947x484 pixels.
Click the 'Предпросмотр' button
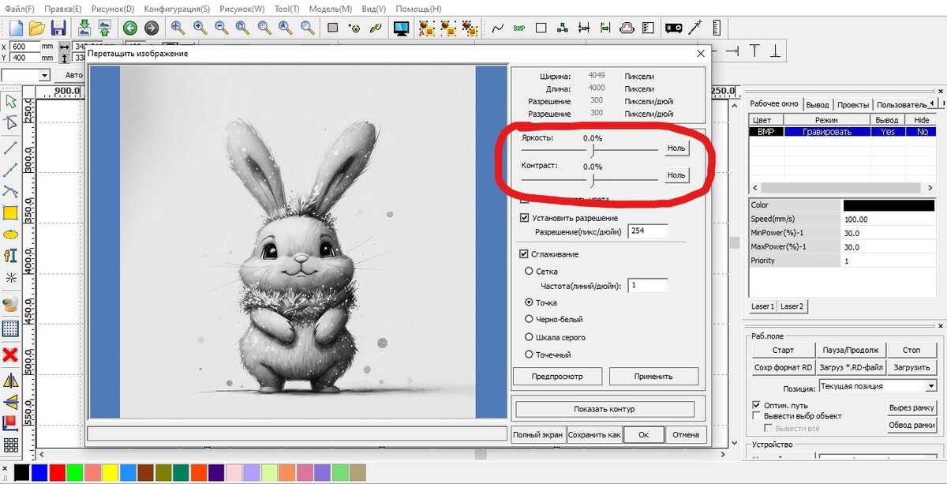coord(557,377)
